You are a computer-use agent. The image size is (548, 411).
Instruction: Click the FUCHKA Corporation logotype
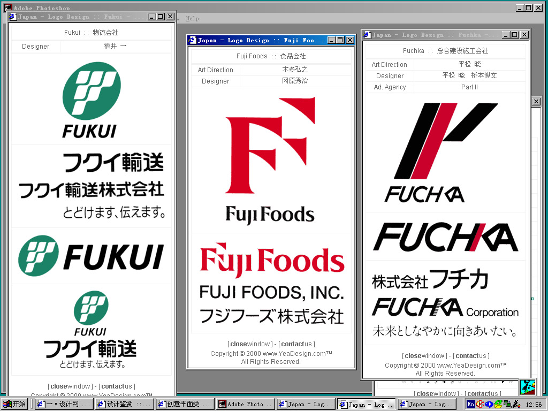[x=445, y=307]
